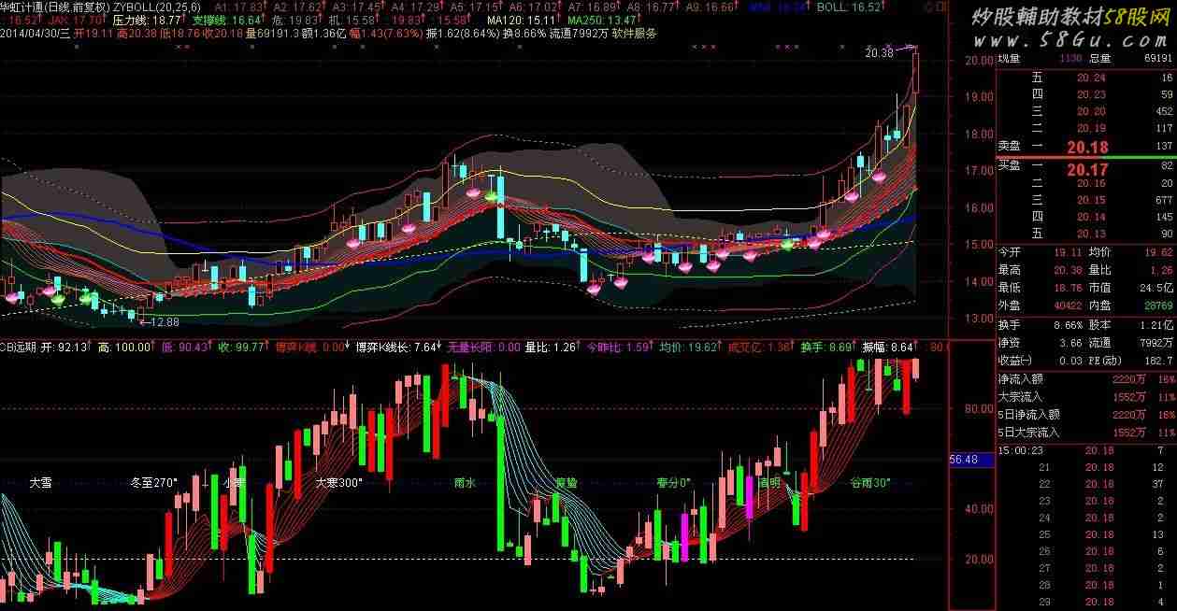
Task: Click the 压力线: 18.77 value
Action: click(x=146, y=20)
